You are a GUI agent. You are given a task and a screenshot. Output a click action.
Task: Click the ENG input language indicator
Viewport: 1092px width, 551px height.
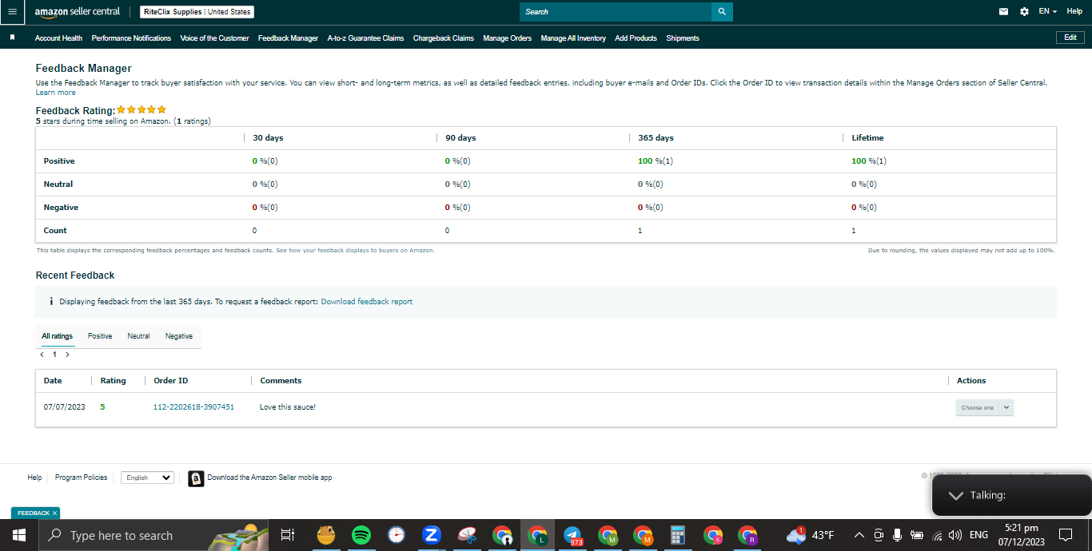(x=978, y=535)
